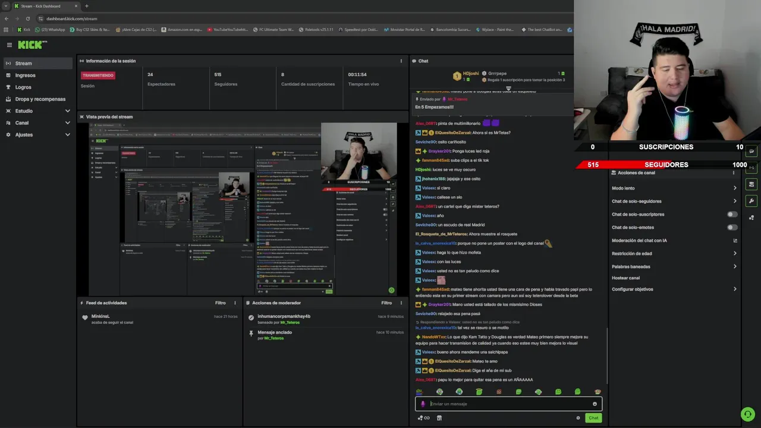The height and width of the screenshot is (428, 761).
Task: Click the wrench icon in right rail
Action: (751, 201)
